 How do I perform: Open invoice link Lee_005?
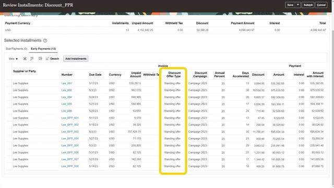coord(67,104)
